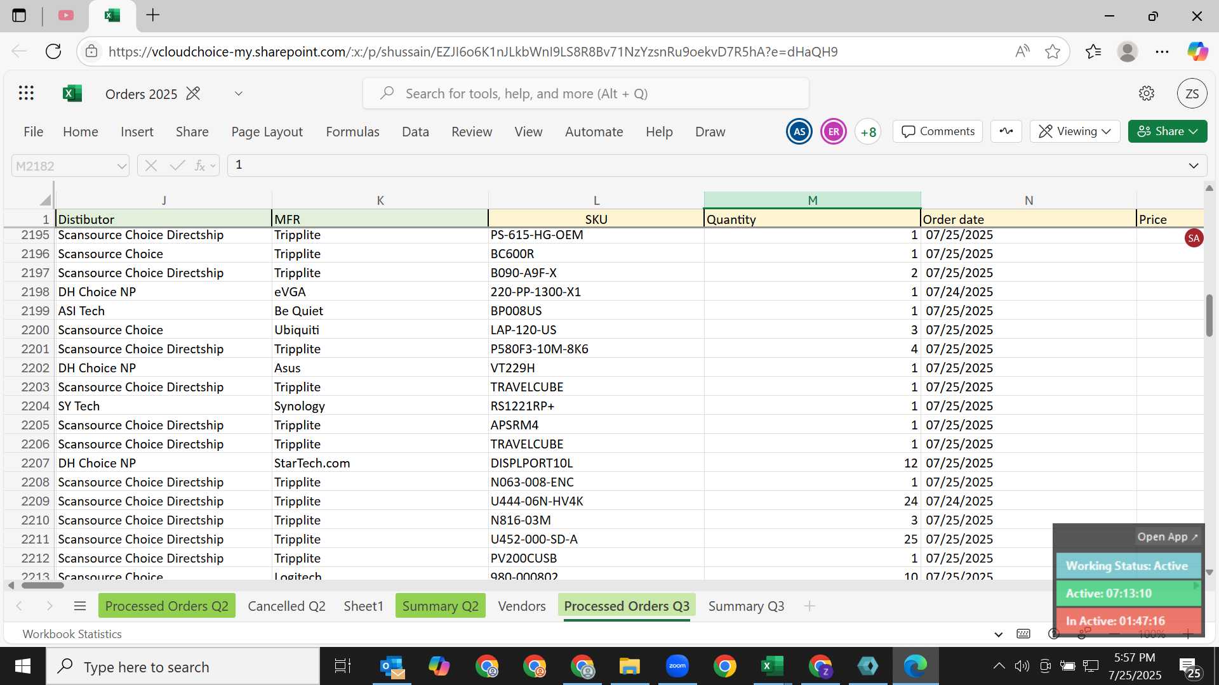Click the green Share button

click(x=1168, y=131)
